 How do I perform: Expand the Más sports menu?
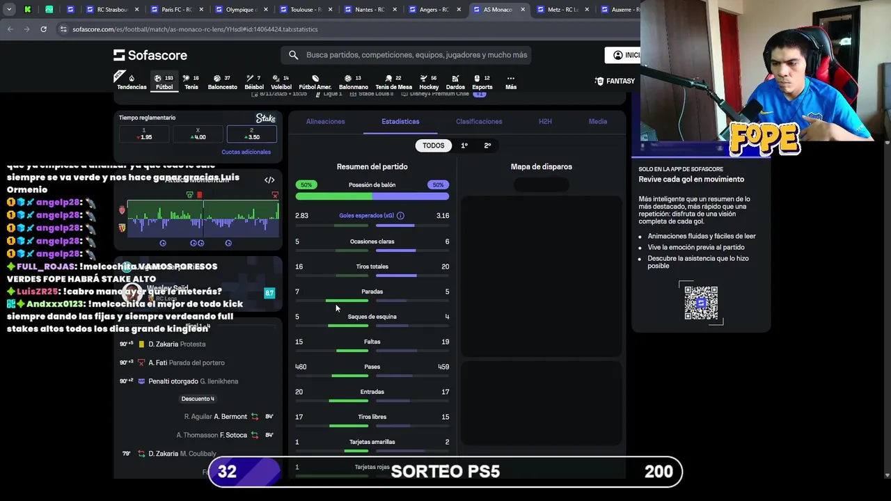coord(511,82)
